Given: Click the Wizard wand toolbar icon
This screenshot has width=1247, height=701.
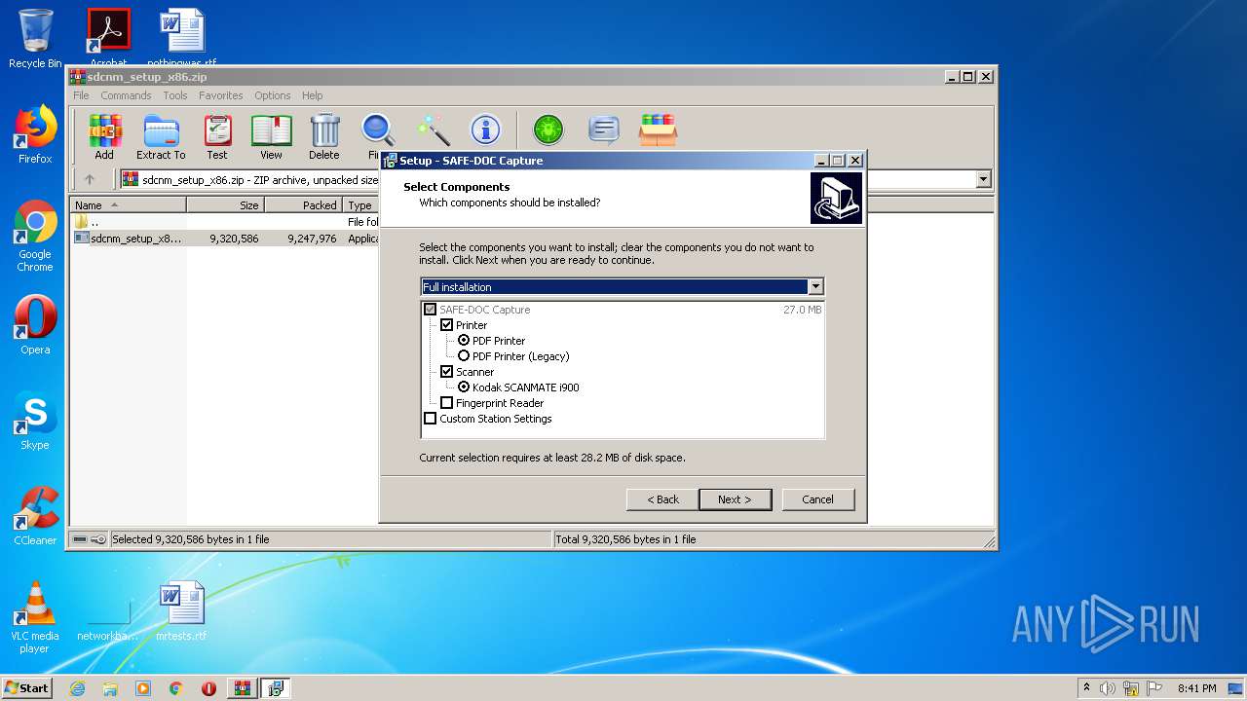Looking at the screenshot, I should click(x=433, y=129).
